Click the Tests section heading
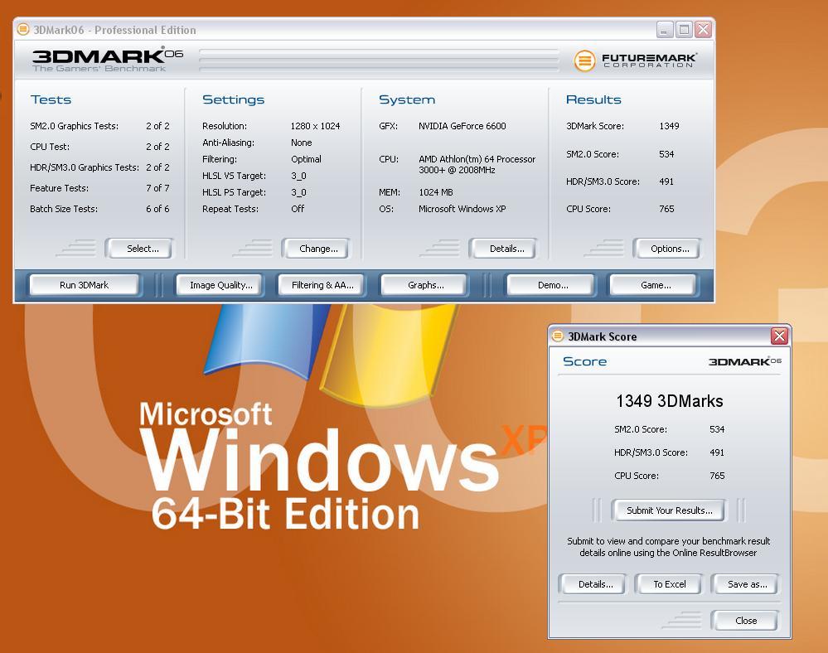 [51, 99]
